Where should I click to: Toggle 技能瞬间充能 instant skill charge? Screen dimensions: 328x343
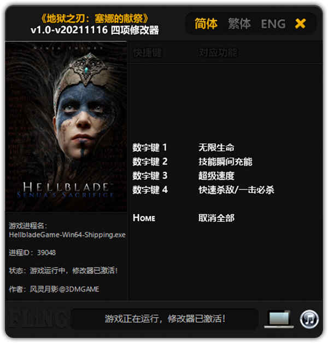tap(225, 162)
